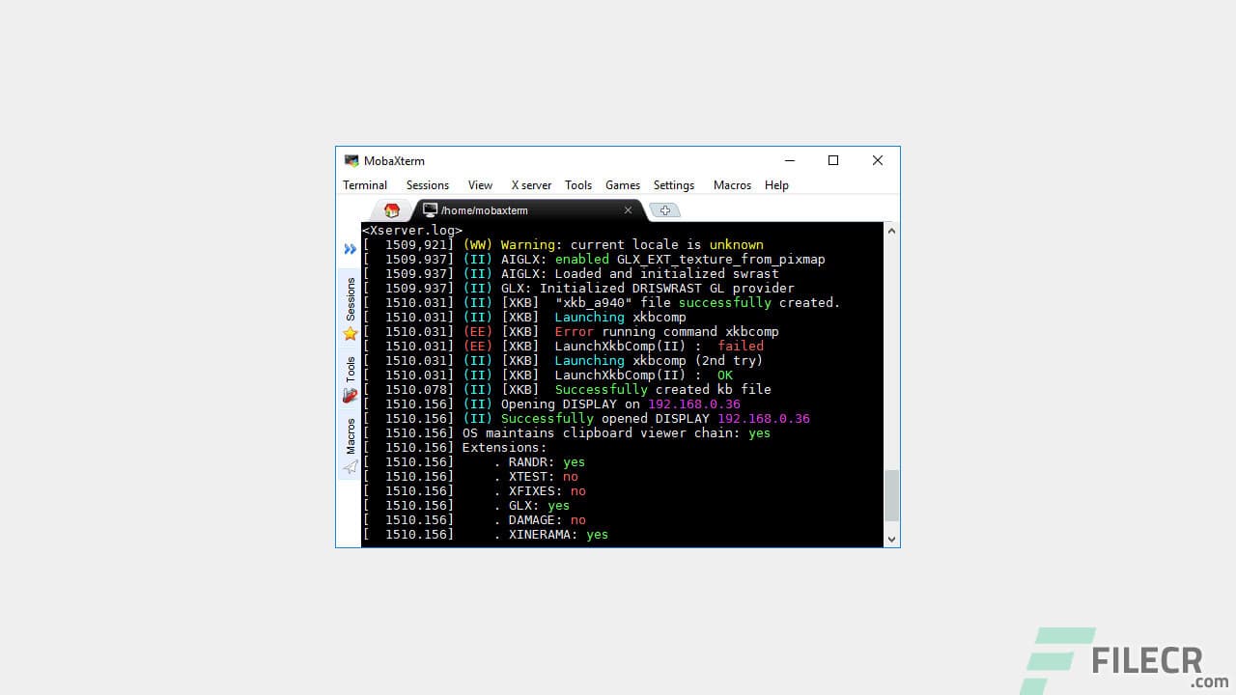Viewport: 1236px width, 695px height.
Task: Open the Help menu
Action: pos(776,184)
